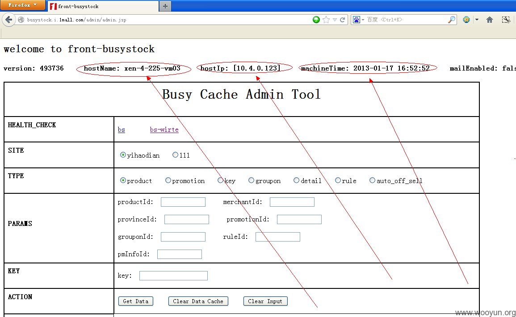Focus the ruleId input field
Viewport: 516px width, 317px height.
point(278,237)
